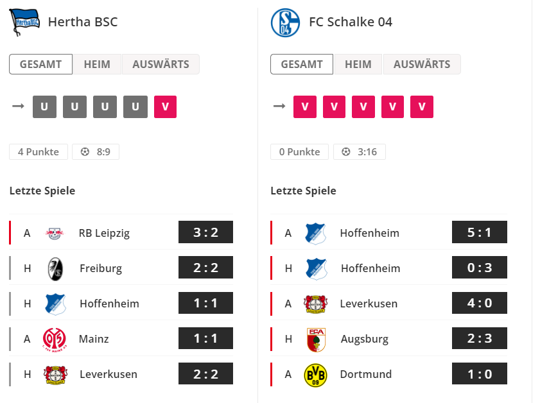Click first grey U form badge
Image resolution: width=540 pixels, height=403 pixels.
click(44, 107)
